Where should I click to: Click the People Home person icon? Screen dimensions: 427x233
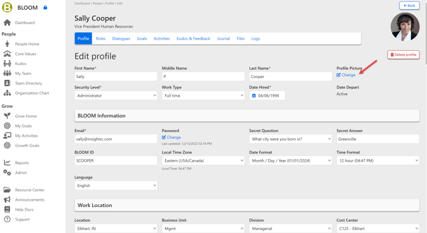click(x=7, y=44)
